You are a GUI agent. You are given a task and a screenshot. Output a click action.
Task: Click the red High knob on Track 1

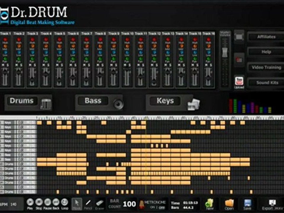click(x=5, y=39)
